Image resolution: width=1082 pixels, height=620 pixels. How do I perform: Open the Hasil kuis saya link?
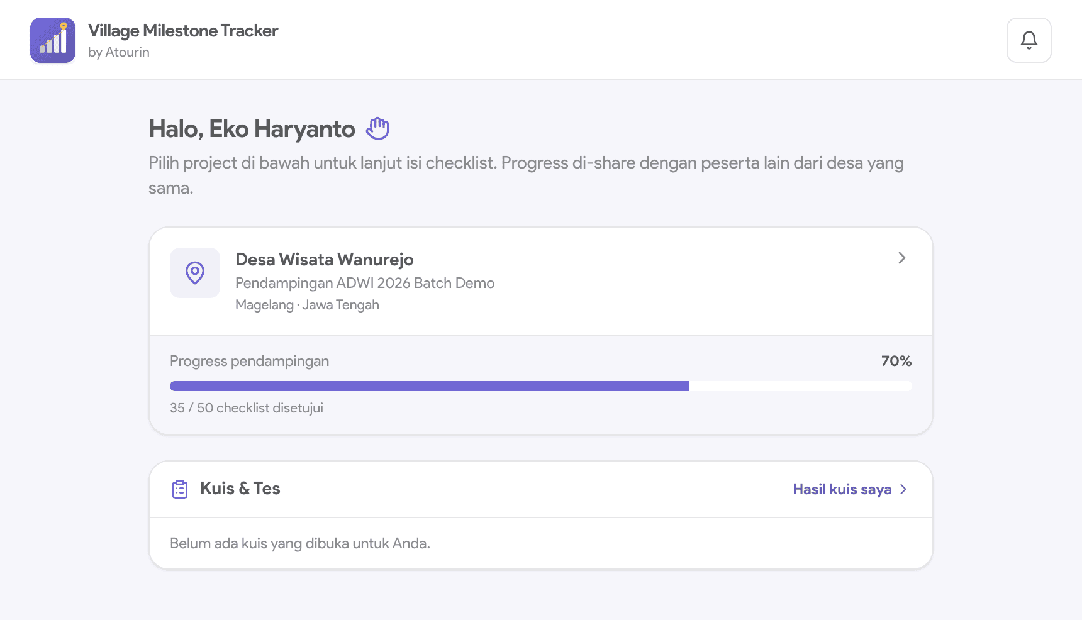tap(850, 489)
